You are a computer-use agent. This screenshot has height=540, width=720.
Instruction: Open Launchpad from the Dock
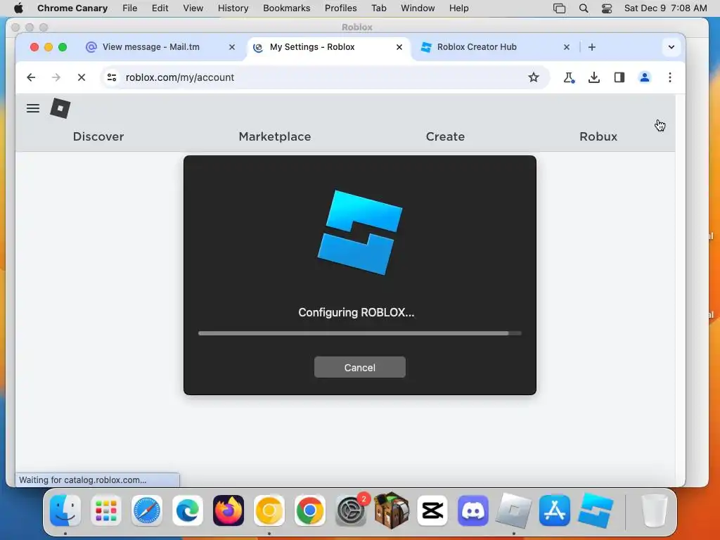coord(106,510)
